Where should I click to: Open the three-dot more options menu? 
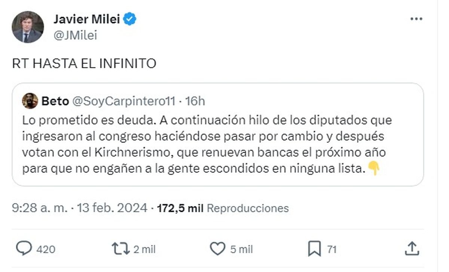point(416,19)
